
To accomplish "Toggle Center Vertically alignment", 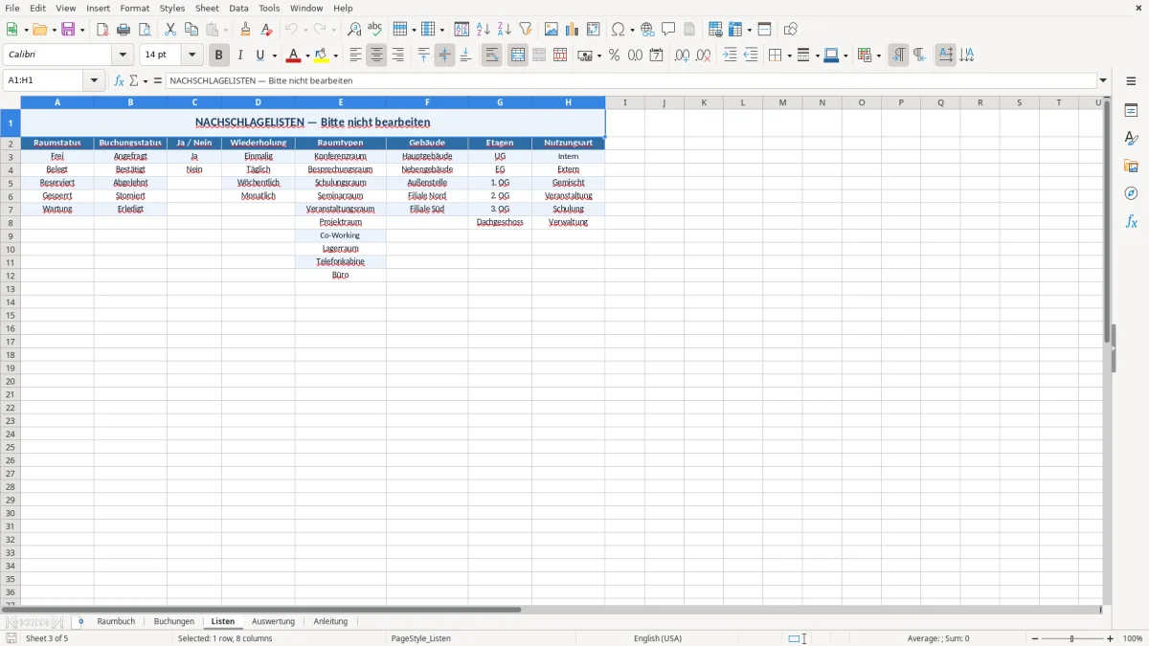I will (x=444, y=56).
